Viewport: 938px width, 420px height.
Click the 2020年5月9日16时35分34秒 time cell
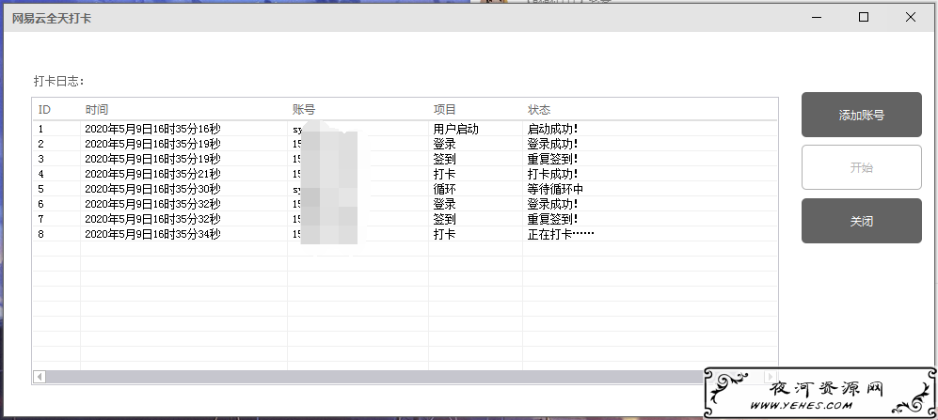tap(152, 234)
